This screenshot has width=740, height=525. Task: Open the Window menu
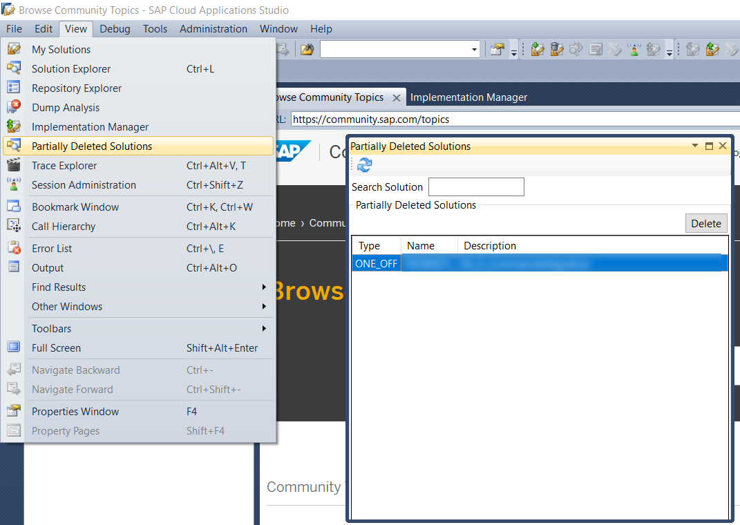pos(278,29)
